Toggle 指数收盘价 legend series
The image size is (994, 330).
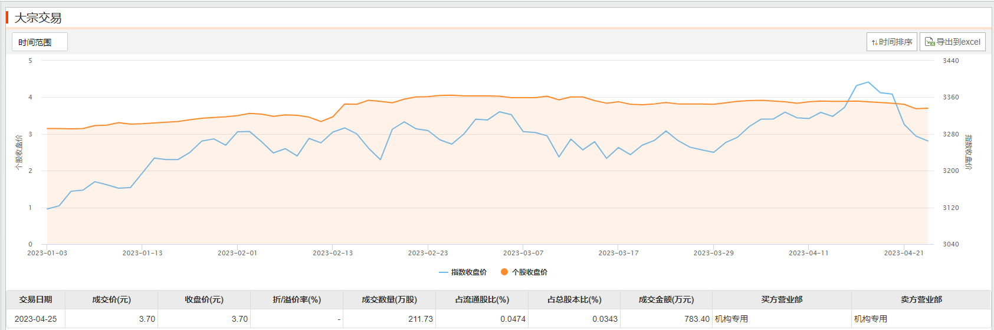click(463, 272)
